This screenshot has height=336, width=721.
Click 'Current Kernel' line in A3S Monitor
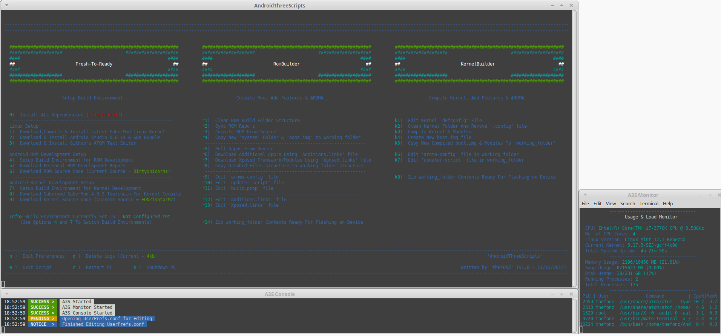(631, 245)
